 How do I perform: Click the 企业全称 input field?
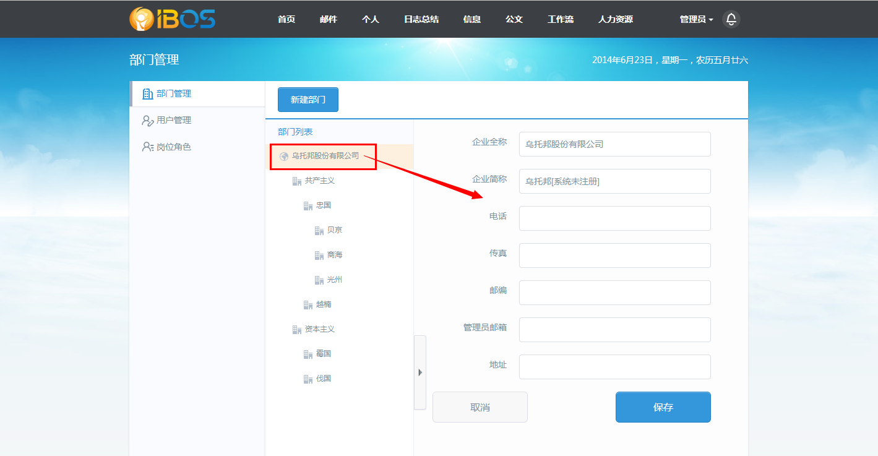615,144
